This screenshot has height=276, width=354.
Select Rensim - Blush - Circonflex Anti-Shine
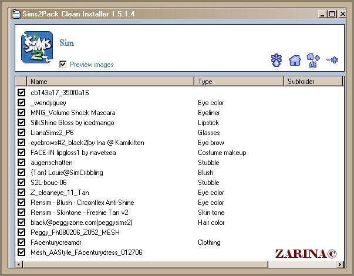click(x=82, y=203)
